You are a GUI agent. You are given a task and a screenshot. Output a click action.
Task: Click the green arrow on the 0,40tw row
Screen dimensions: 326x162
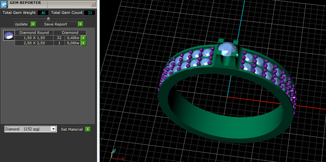coord(83,38)
